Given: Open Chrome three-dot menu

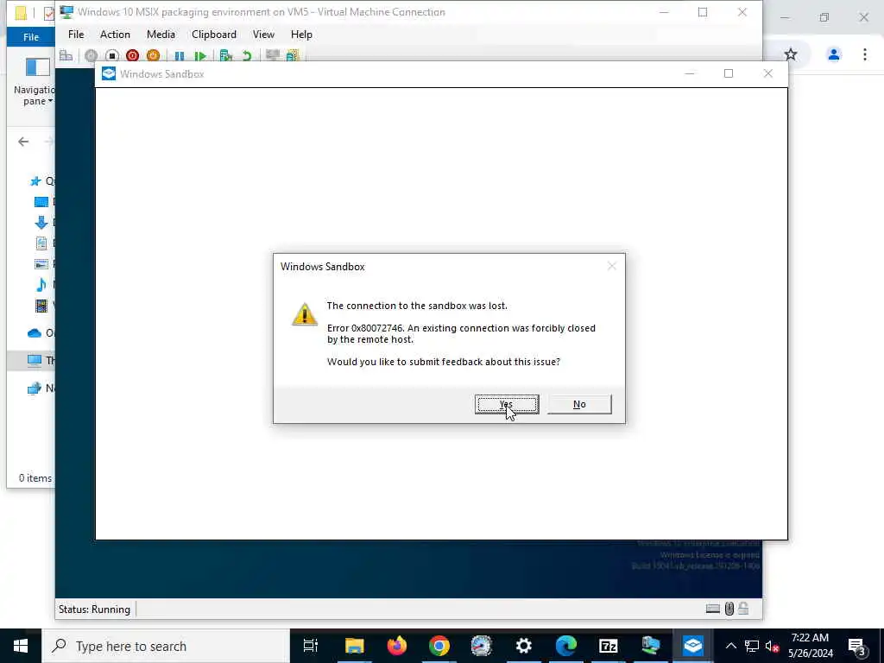Looking at the screenshot, I should [x=864, y=54].
